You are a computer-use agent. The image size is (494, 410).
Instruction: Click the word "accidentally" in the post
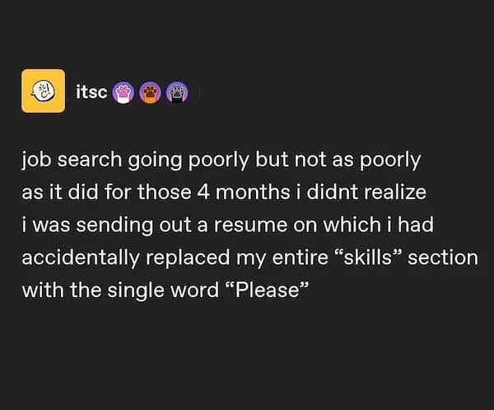coord(81,258)
